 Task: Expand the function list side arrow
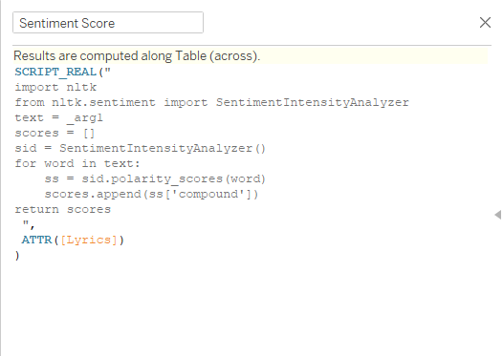click(498, 215)
